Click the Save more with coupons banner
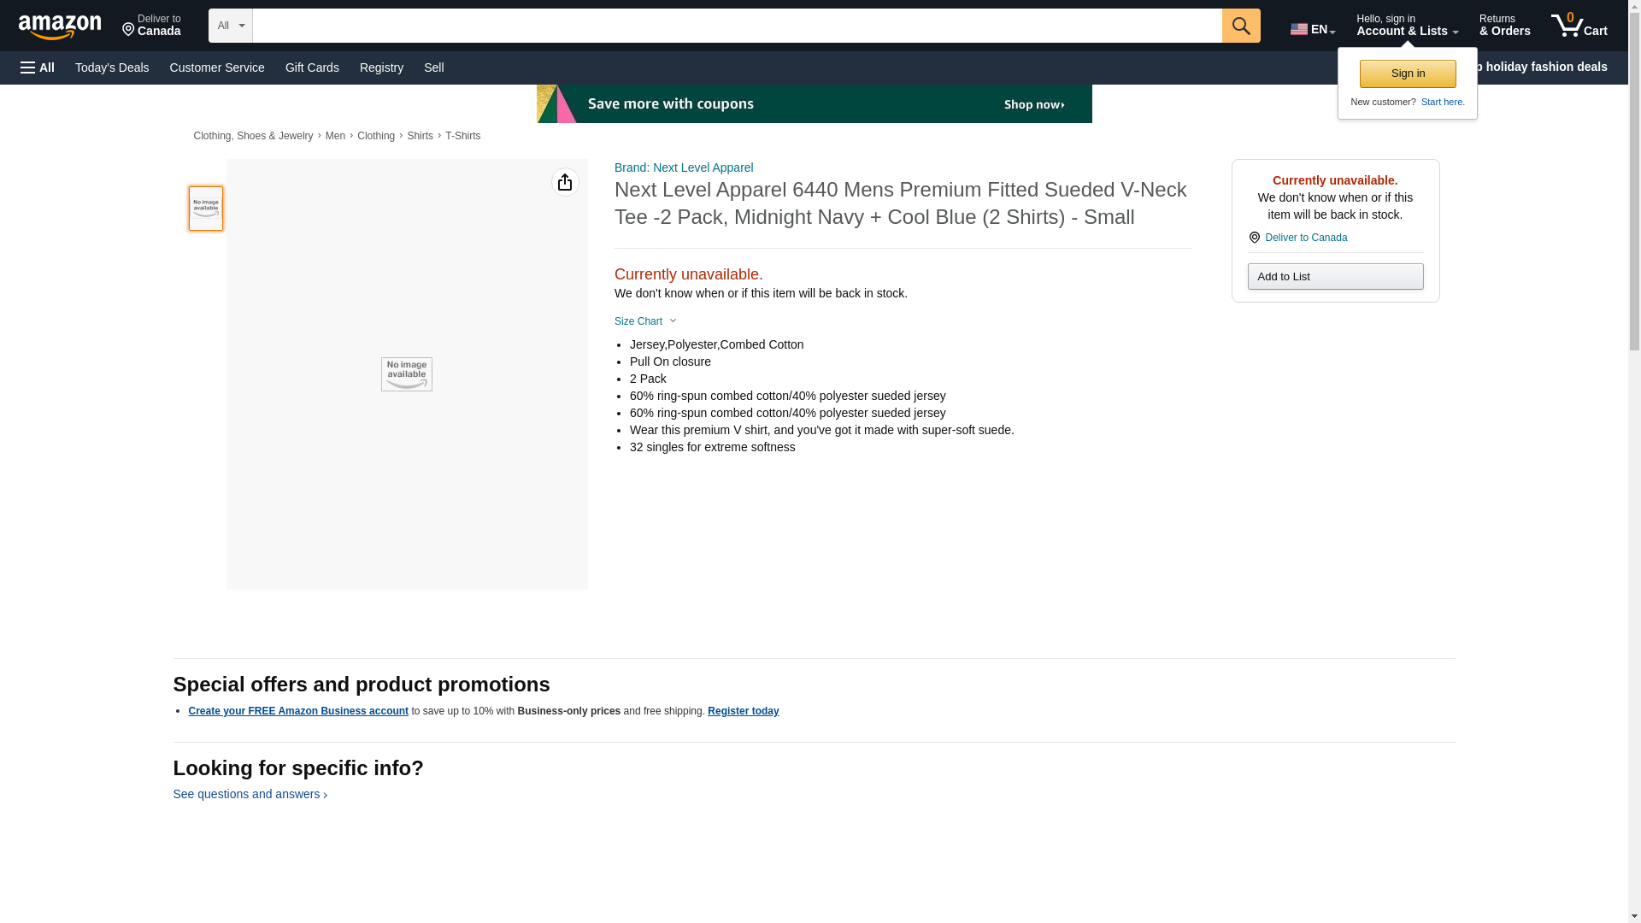This screenshot has height=923, width=1641. click(x=813, y=104)
